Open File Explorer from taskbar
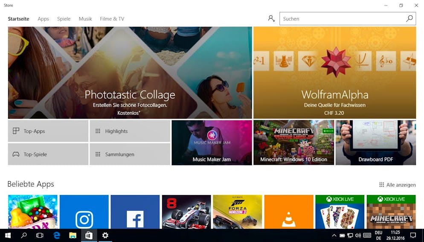This screenshot has height=242, width=424. (73, 236)
